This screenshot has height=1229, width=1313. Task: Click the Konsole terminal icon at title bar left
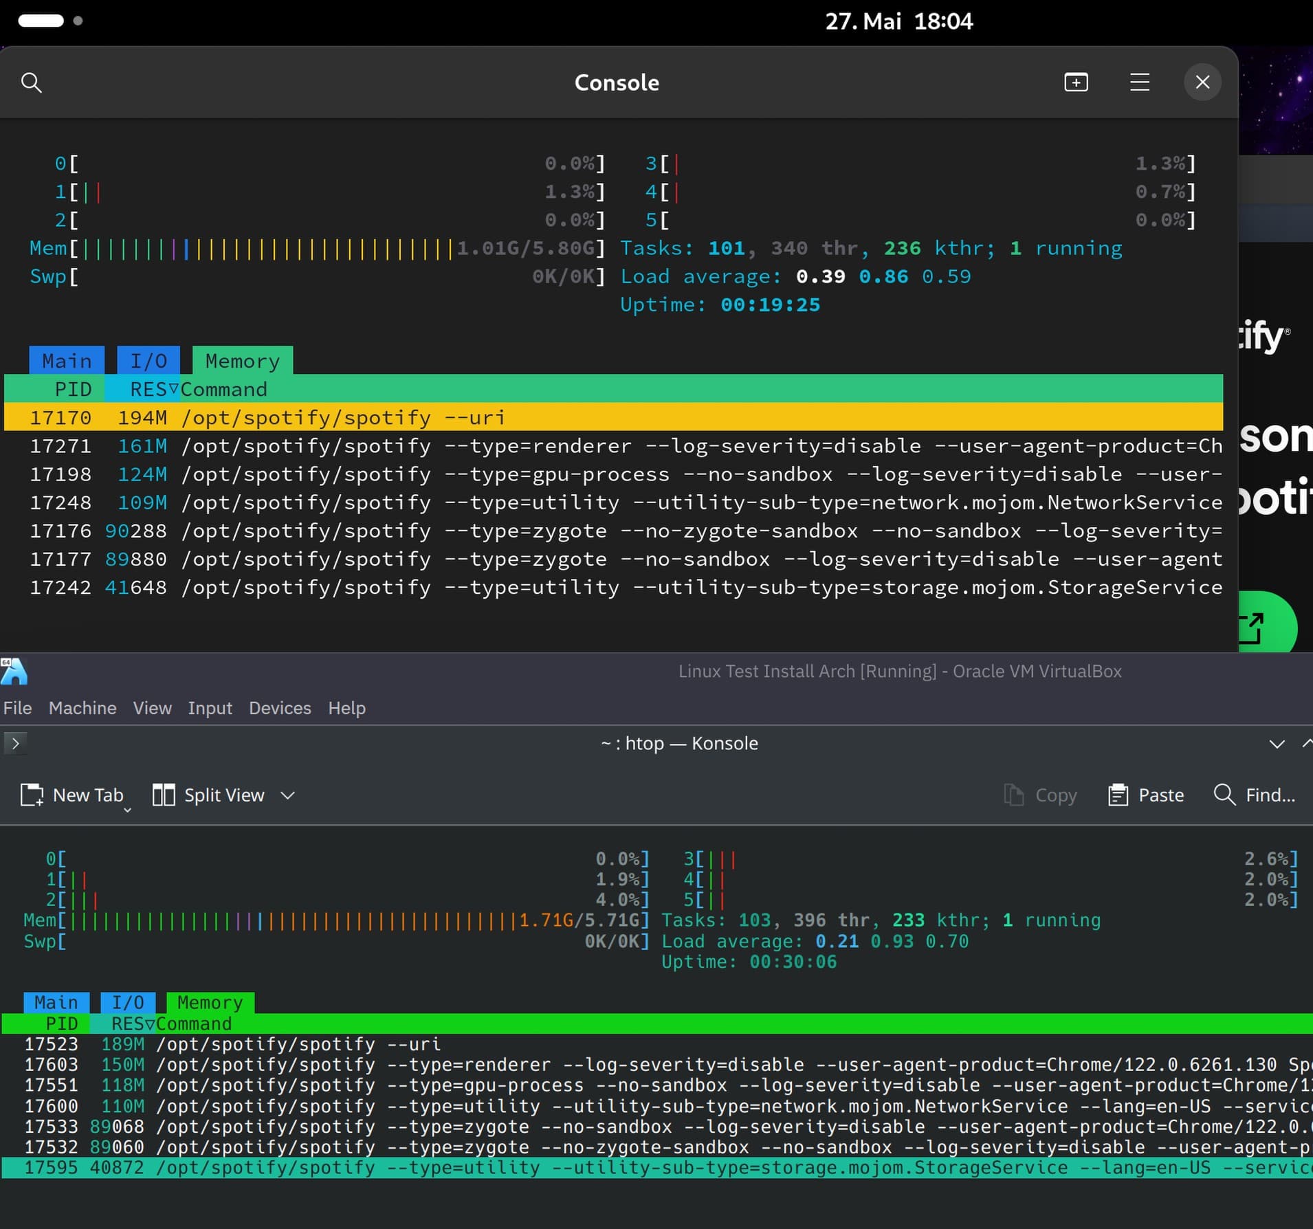click(15, 743)
